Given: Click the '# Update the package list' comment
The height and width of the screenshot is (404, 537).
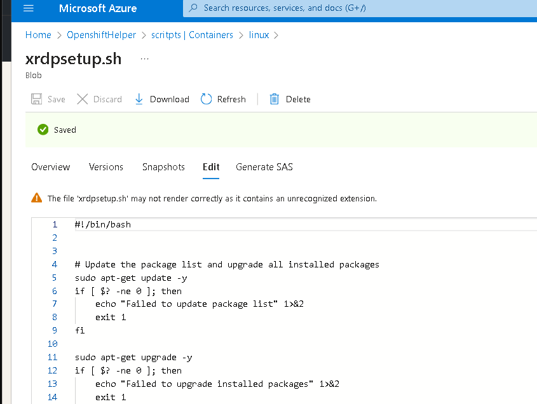Looking at the screenshot, I should [227, 265].
